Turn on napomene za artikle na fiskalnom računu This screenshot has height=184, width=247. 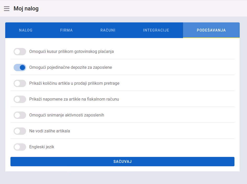pos(20,99)
